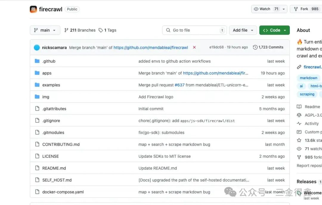322x205 pixels.
Task: Click the README.md file icon
Action: click(37, 168)
